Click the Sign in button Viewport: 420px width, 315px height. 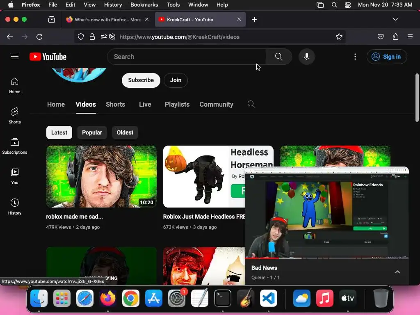(x=387, y=57)
